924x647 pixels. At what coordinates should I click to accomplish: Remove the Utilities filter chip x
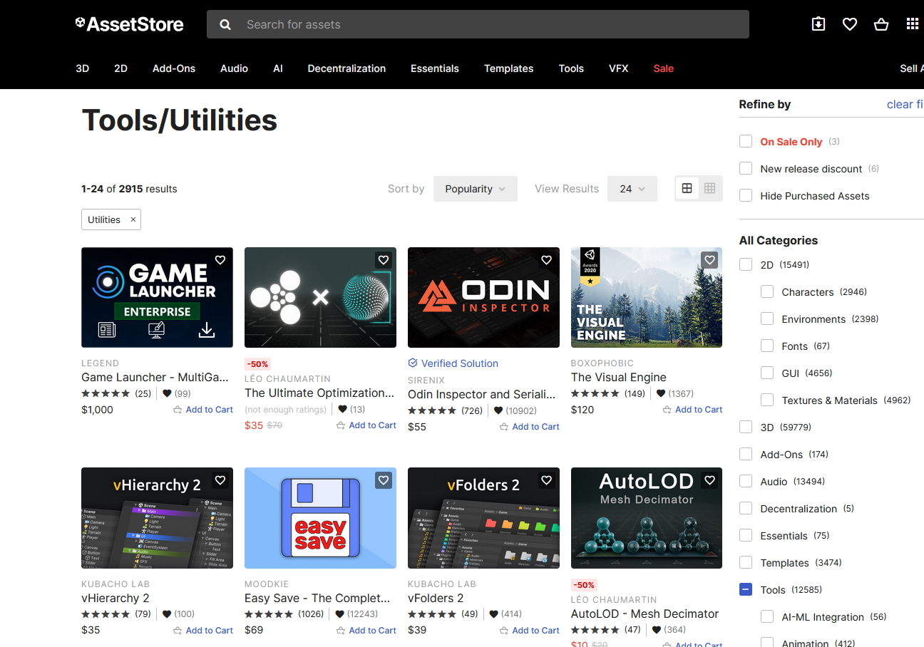coord(133,219)
